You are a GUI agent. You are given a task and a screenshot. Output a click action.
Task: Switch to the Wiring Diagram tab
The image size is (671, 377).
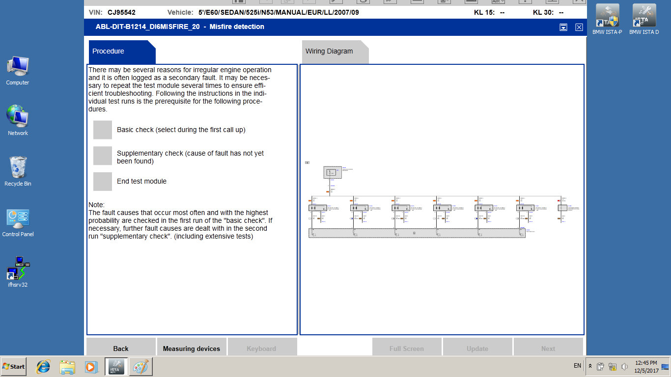329,52
